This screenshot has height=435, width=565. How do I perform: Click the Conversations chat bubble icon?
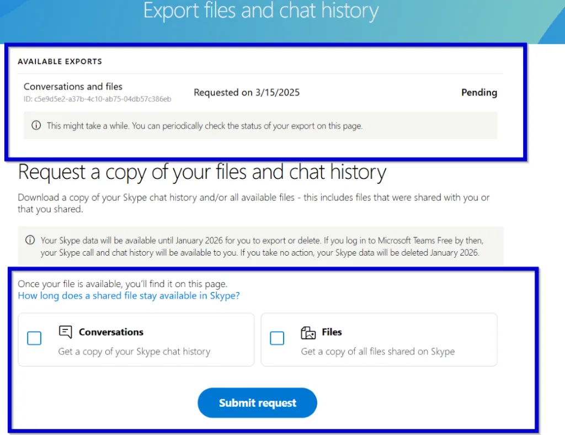(65, 332)
